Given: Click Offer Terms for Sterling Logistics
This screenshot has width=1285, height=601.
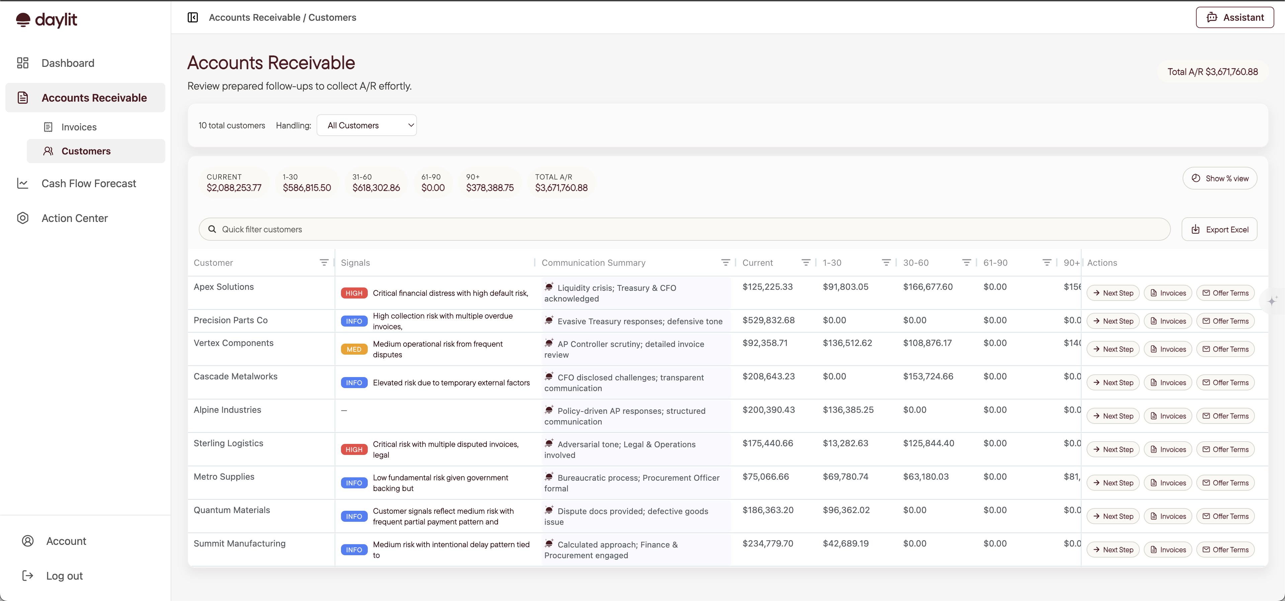Looking at the screenshot, I should point(1225,450).
